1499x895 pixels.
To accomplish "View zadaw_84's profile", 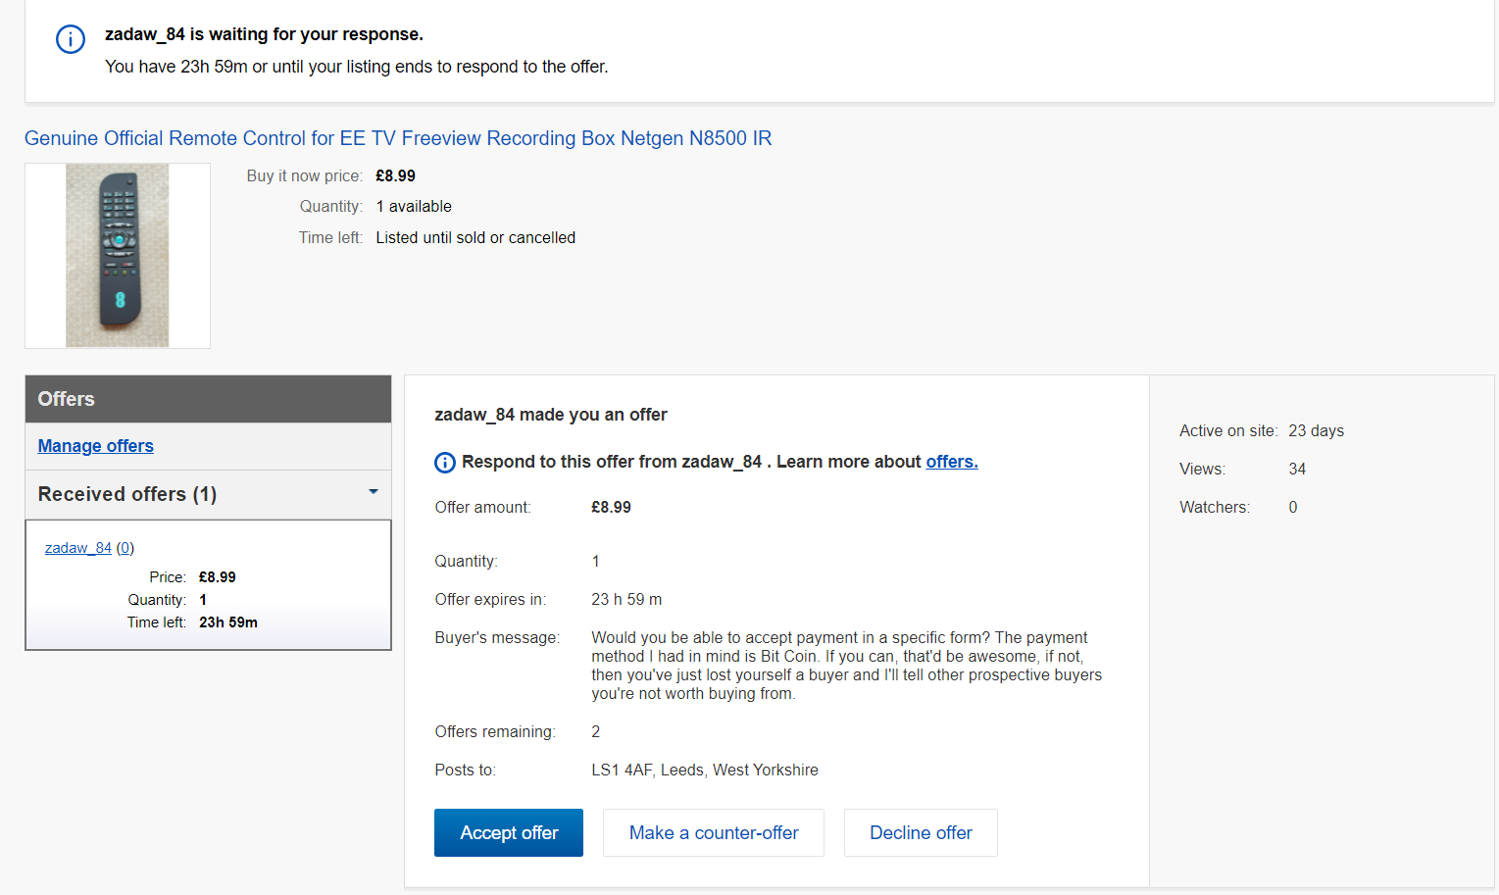I will coord(77,547).
